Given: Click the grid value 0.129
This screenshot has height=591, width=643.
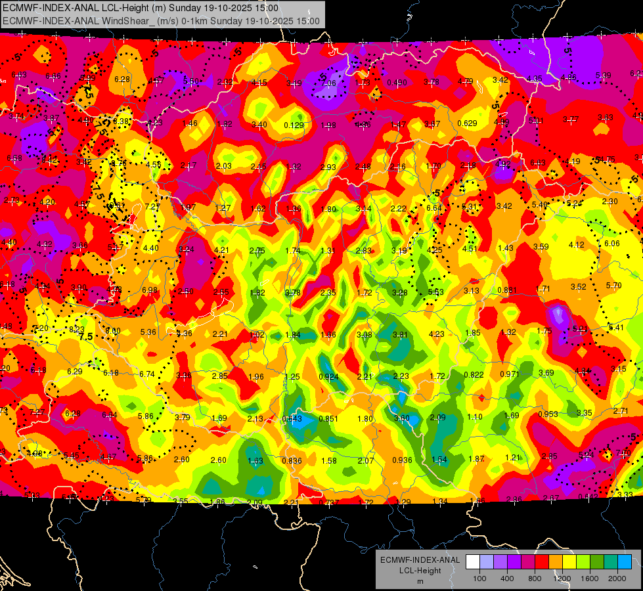Looking at the screenshot, I should [294, 125].
